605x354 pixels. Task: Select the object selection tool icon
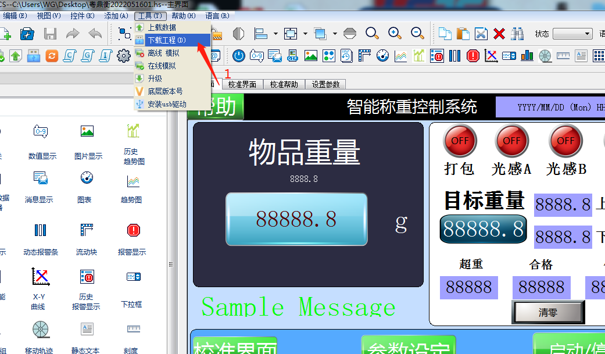point(124,34)
